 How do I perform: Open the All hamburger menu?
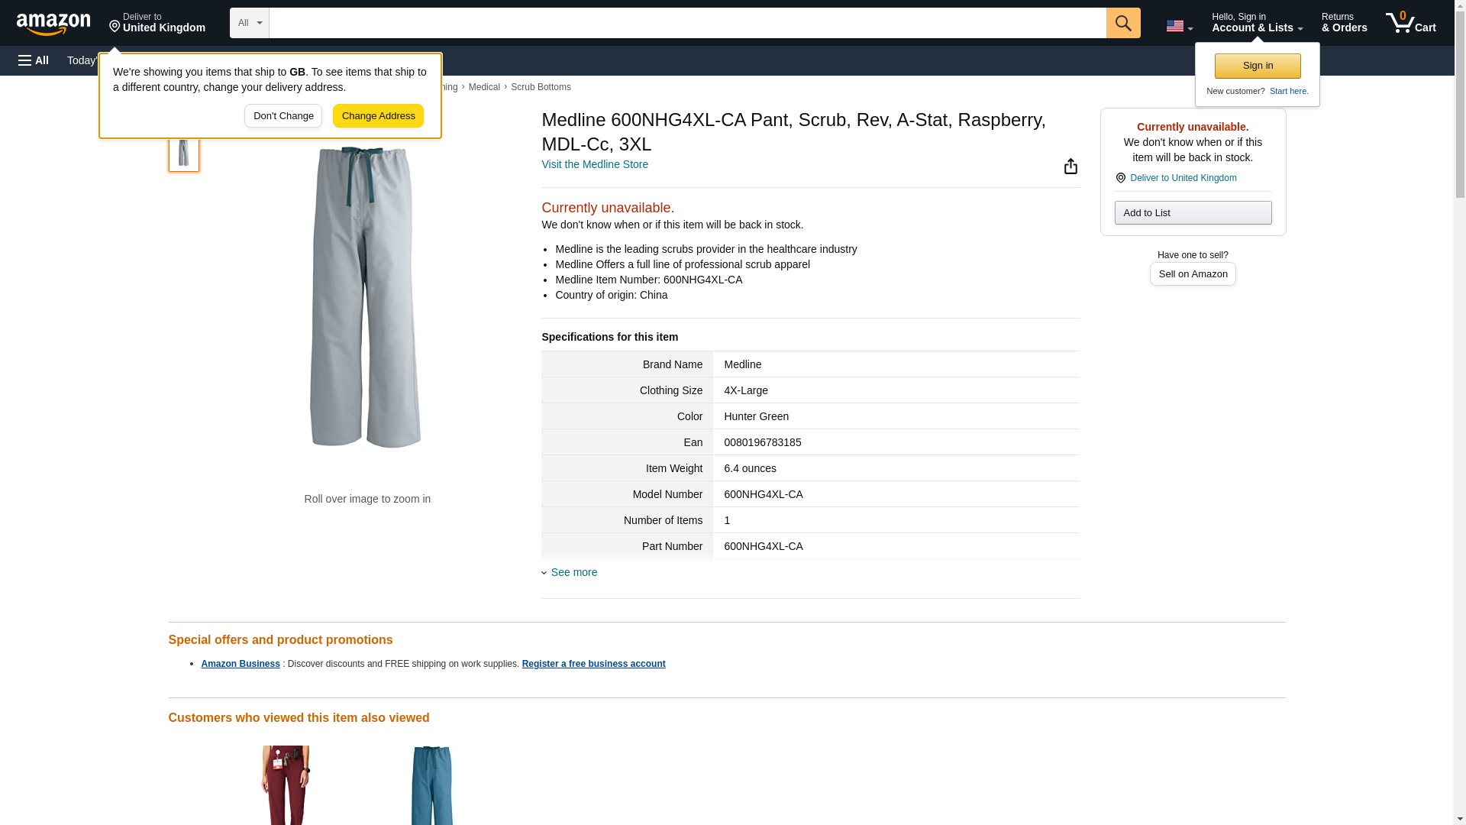tap(34, 60)
